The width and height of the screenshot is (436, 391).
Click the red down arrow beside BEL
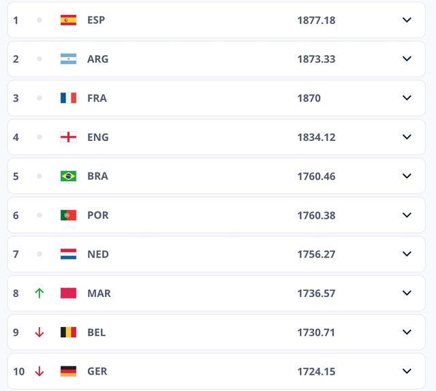(40, 332)
